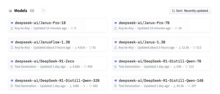Click download icon on R1-Distill-Qwen-7B card

point(174,67)
